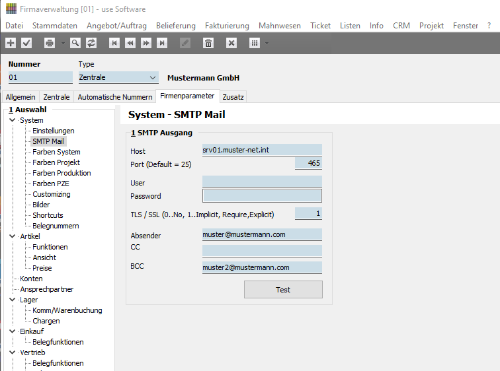Collapse the System tree node
The width and height of the screenshot is (500, 371).
coord(12,120)
